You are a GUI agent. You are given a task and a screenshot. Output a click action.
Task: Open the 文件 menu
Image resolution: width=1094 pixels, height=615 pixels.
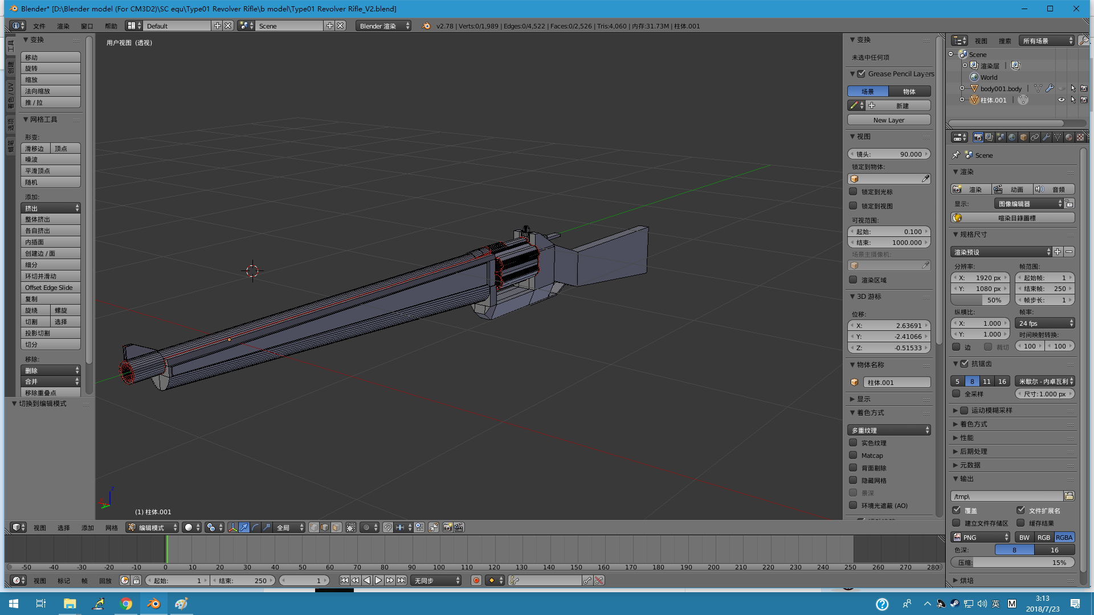coord(39,26)
